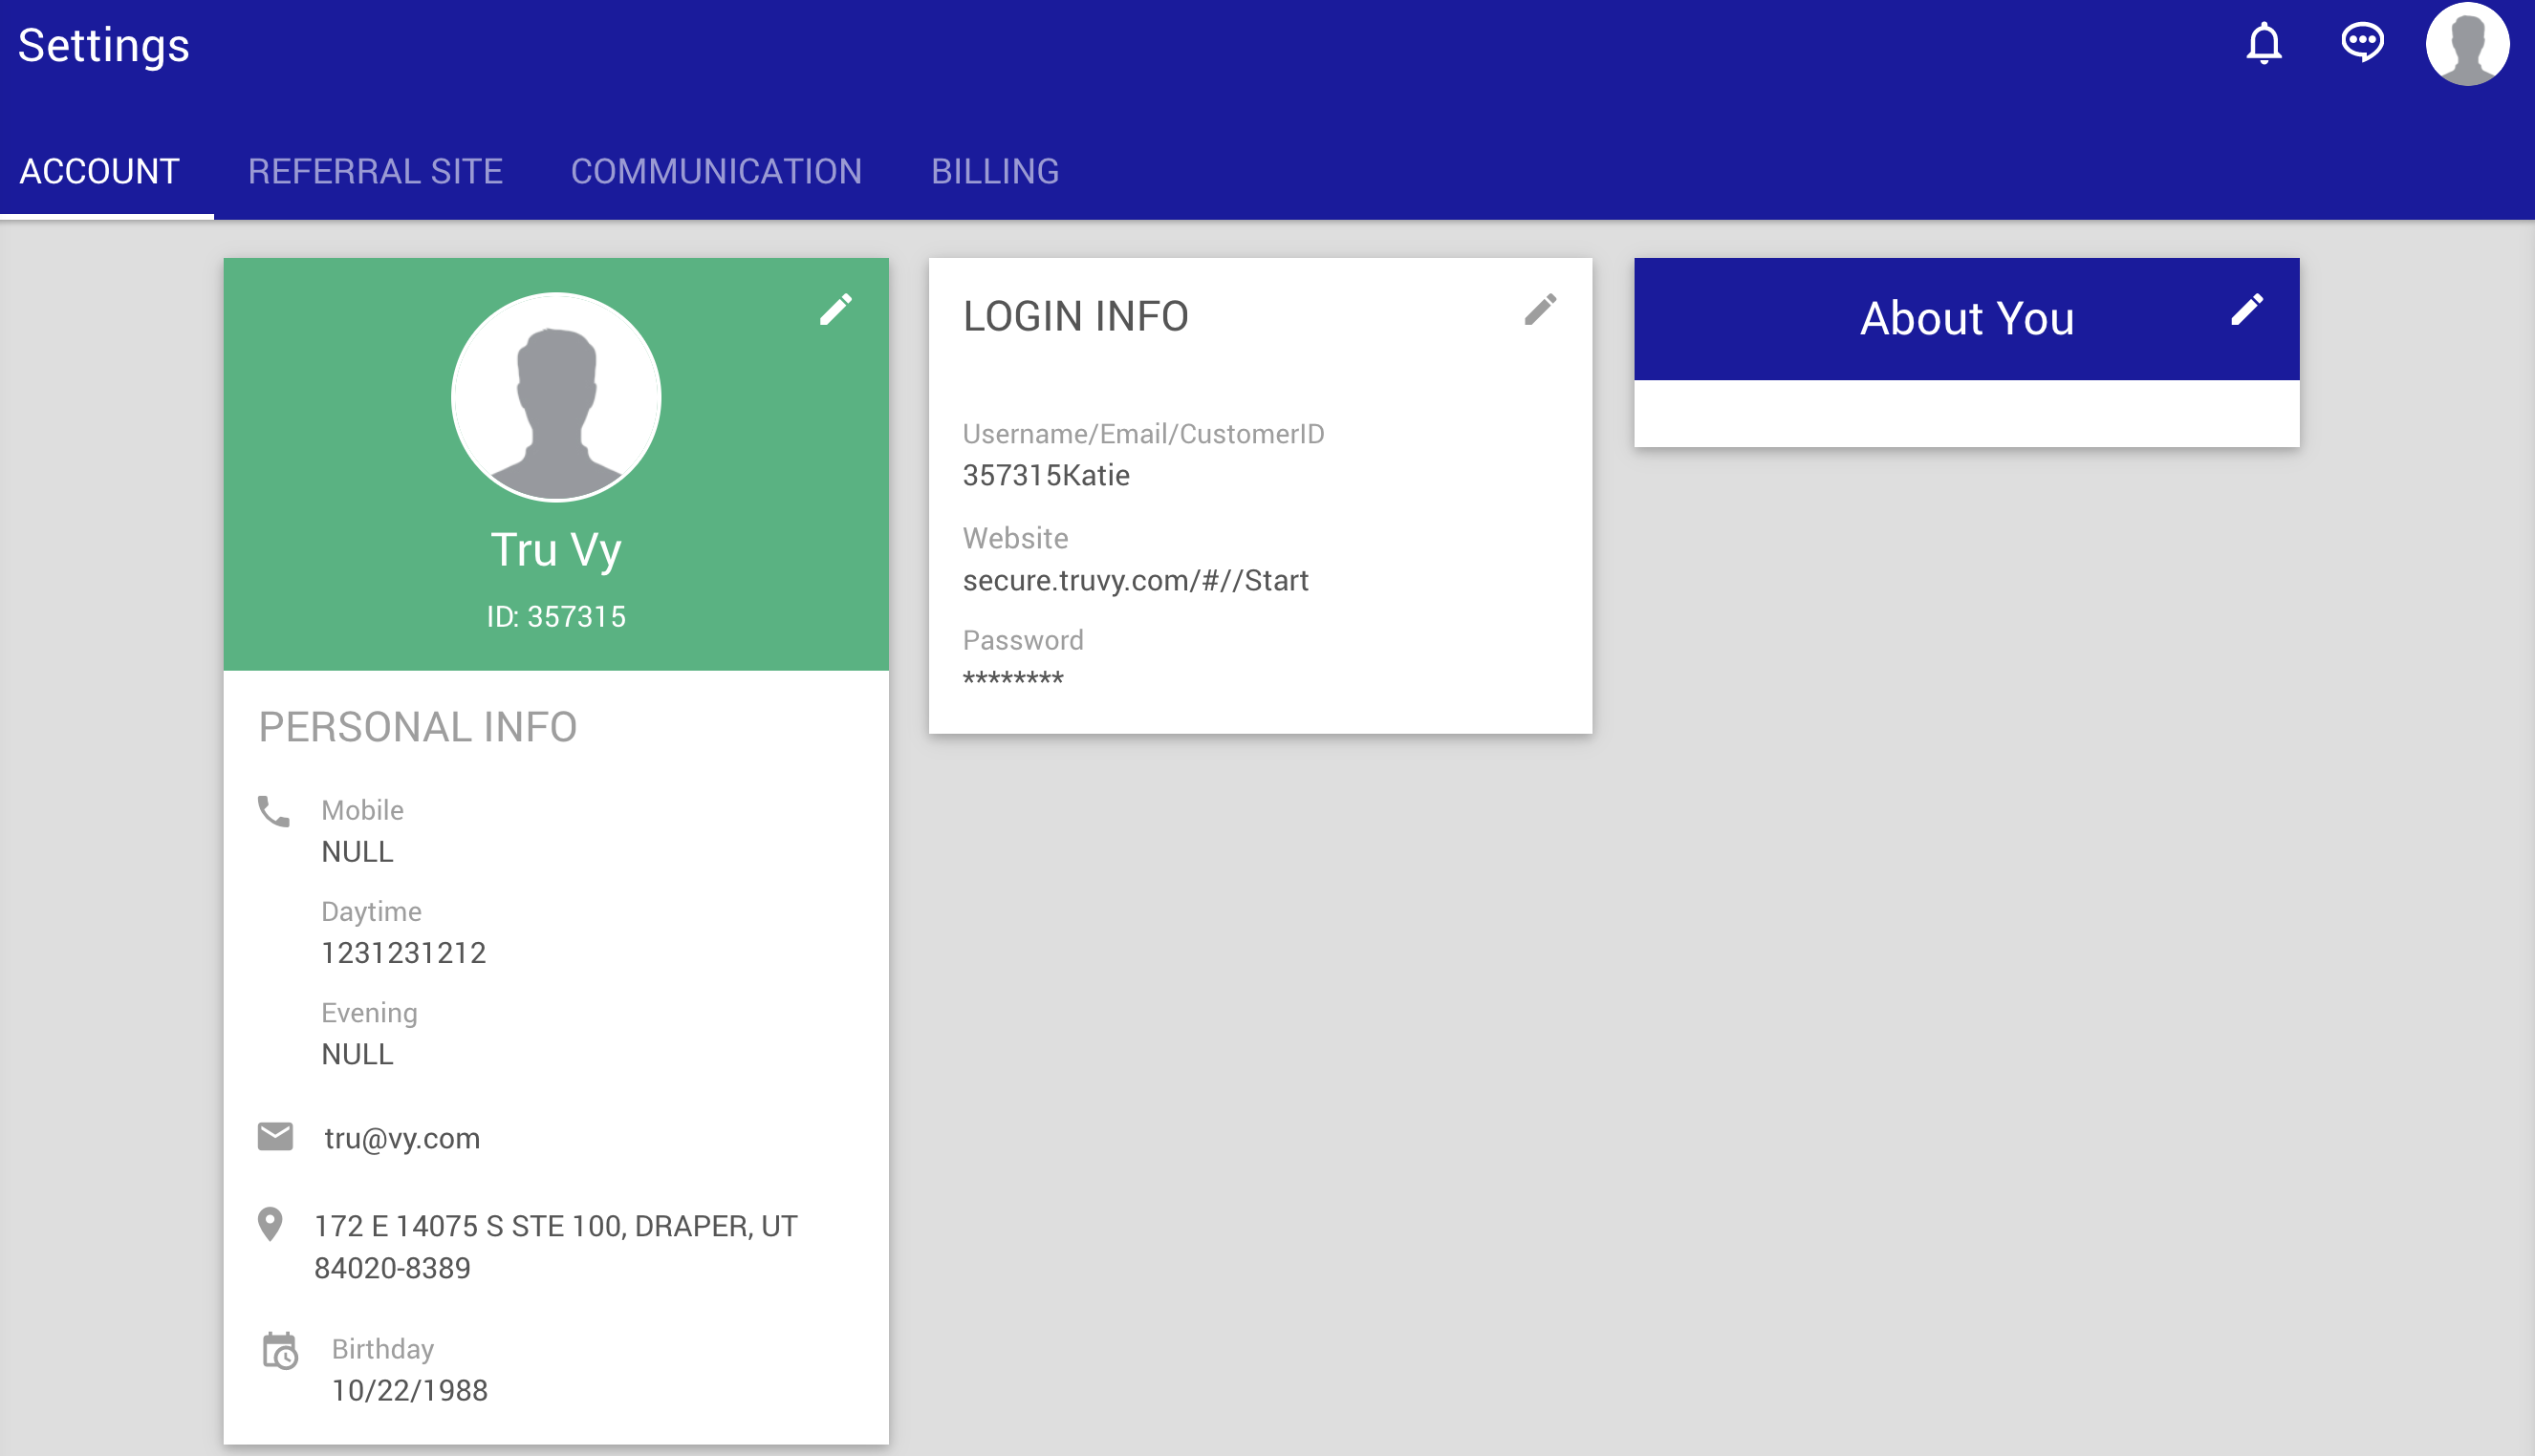Click the address 172 E 14075 S
The width and height of the screenshot is (2535, 1456).
point(555,1247)
